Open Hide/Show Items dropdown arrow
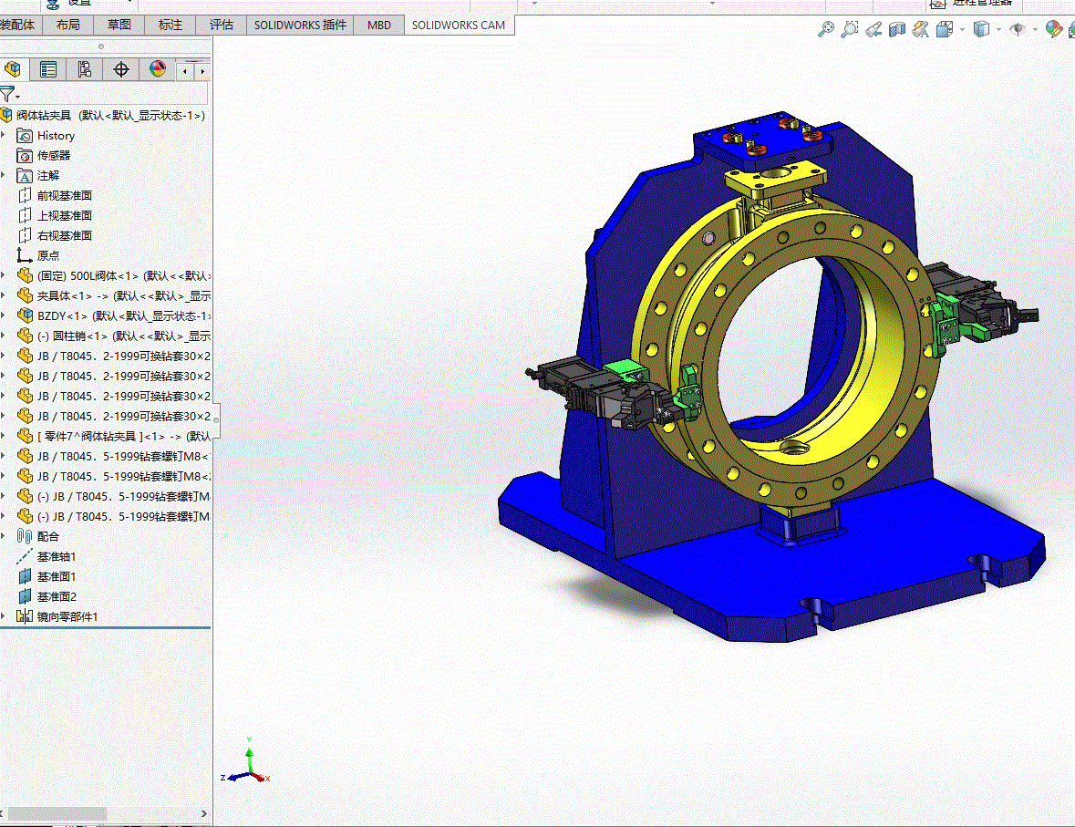 point(1035,29)
